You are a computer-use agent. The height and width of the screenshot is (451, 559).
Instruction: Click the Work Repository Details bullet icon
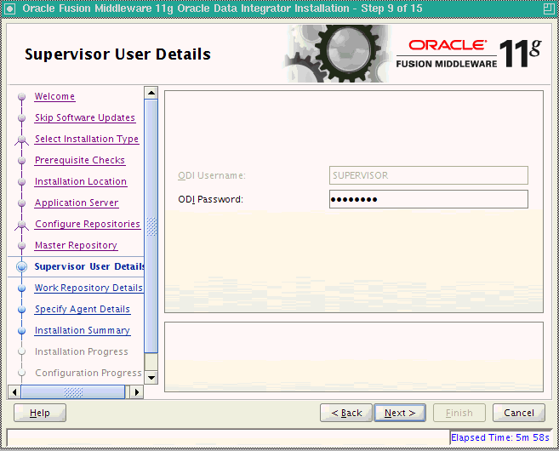pos(22,288)
